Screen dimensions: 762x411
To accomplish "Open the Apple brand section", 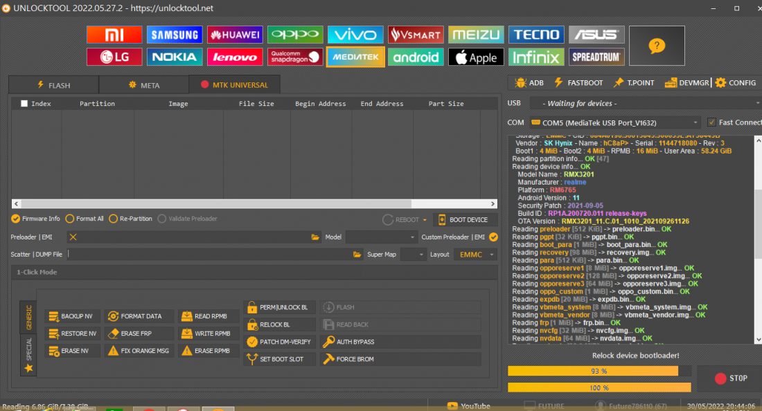I will click(476, 57).
